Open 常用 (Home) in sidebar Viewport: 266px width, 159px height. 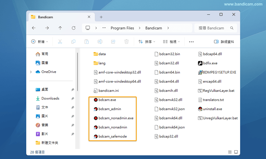tap(42, 54)
